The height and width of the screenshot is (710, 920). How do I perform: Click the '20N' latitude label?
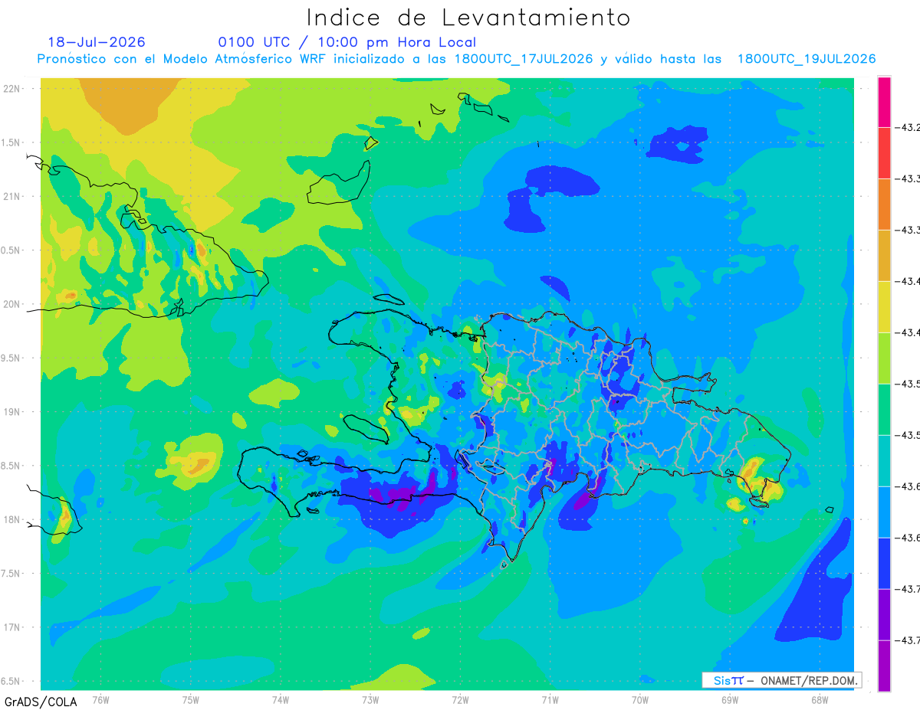pos(13,304)
